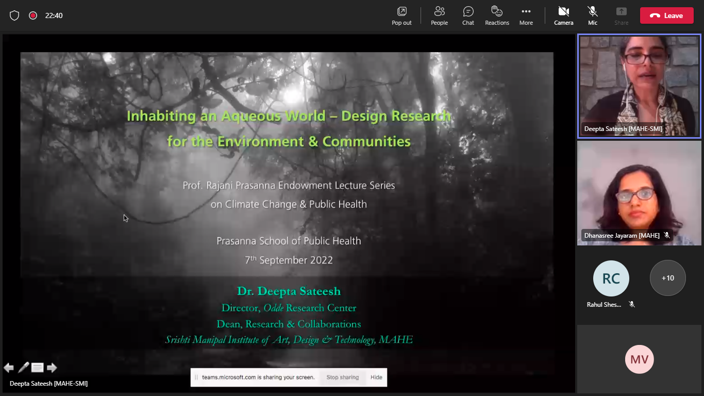This screenshot has width=704, height=396.
Task: Toggle the Camera on
Action: tap(563, 15)
